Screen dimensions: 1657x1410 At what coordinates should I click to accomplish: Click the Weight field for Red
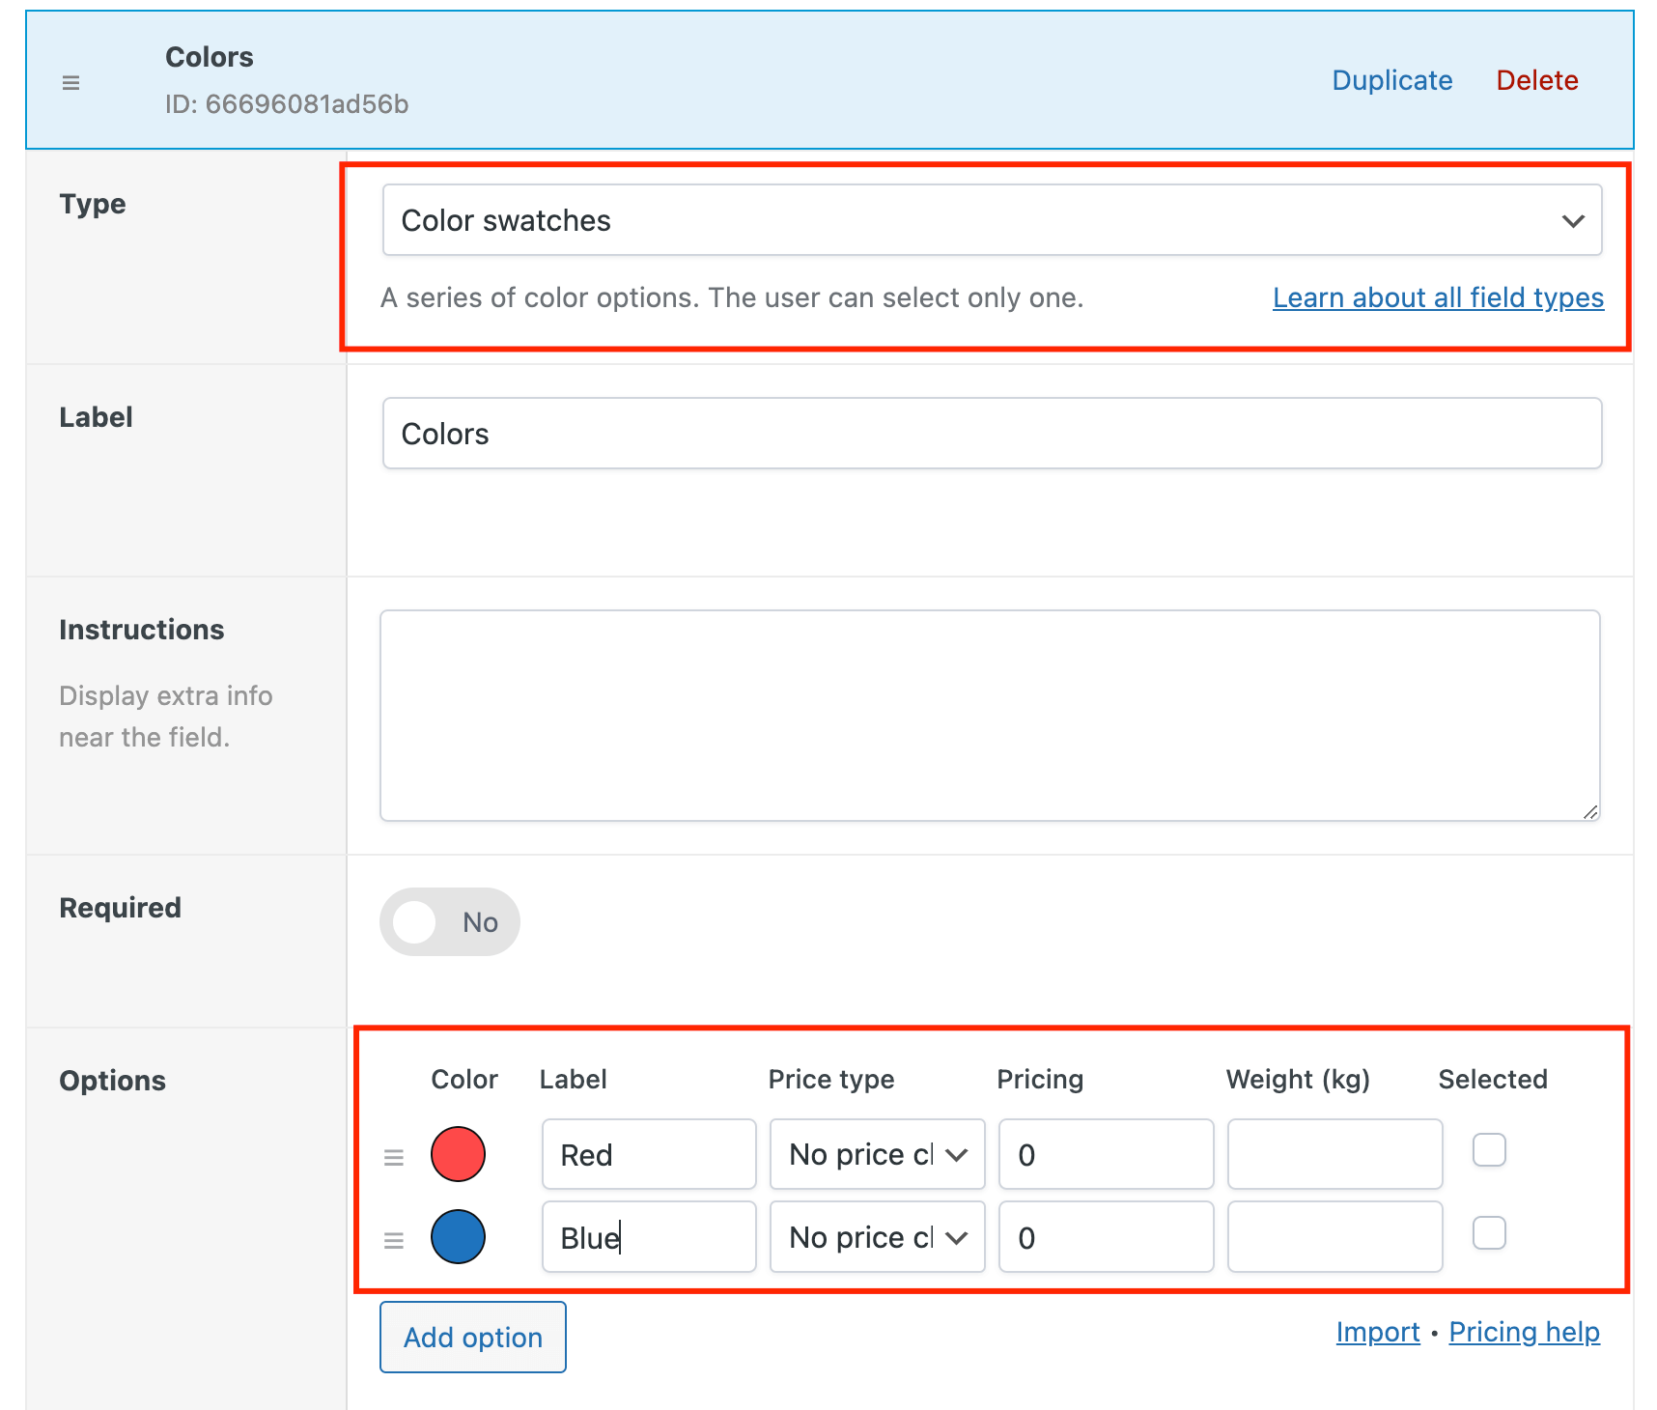(x=1334, y=1154)
